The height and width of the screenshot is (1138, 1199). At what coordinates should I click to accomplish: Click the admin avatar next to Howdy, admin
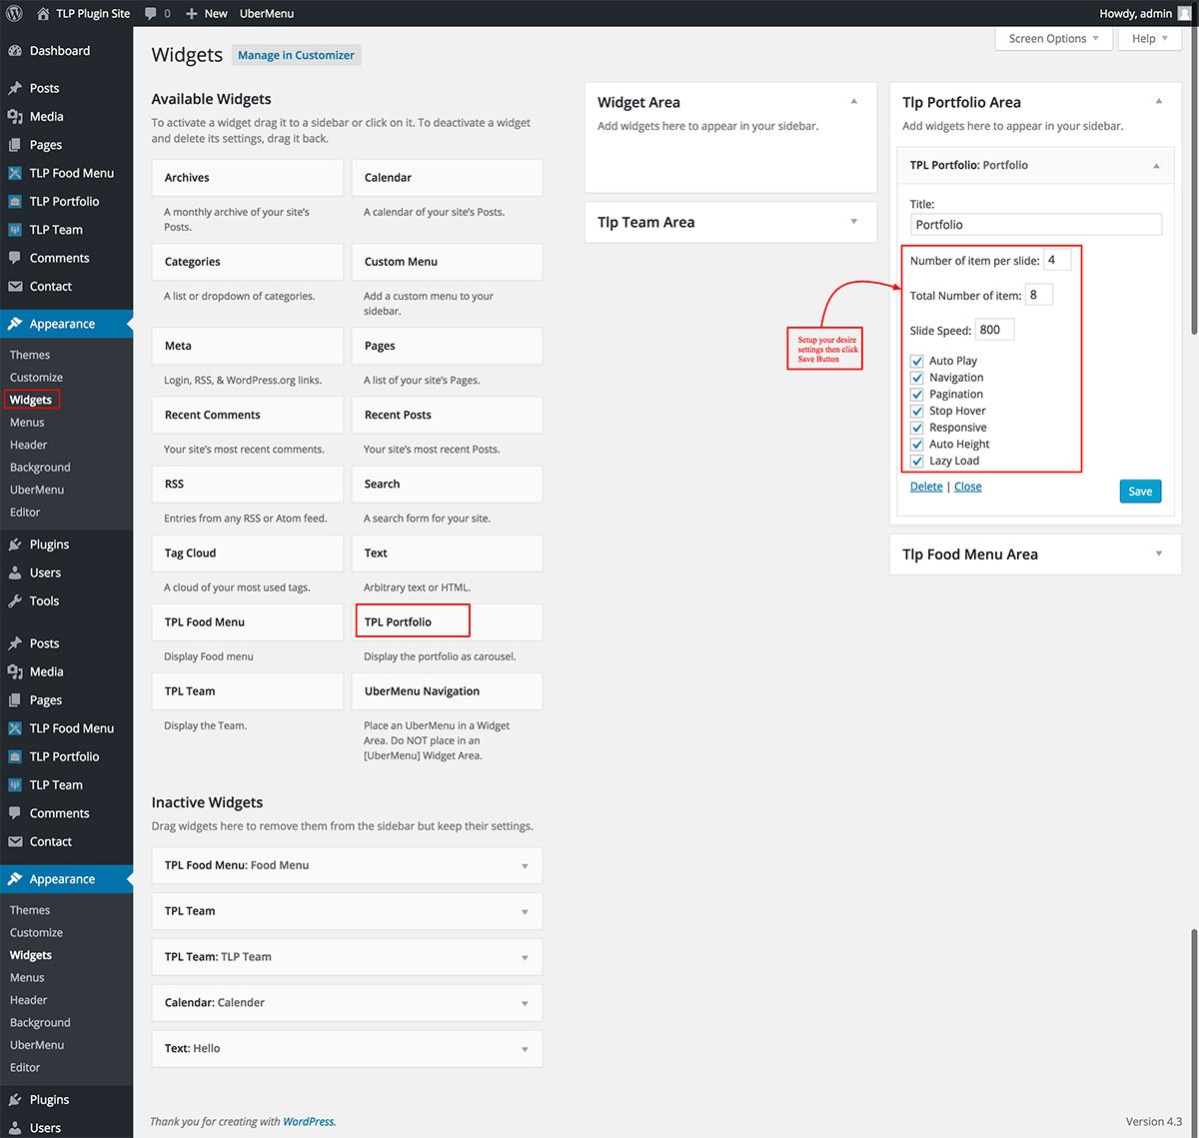(x=1184, y=13)
